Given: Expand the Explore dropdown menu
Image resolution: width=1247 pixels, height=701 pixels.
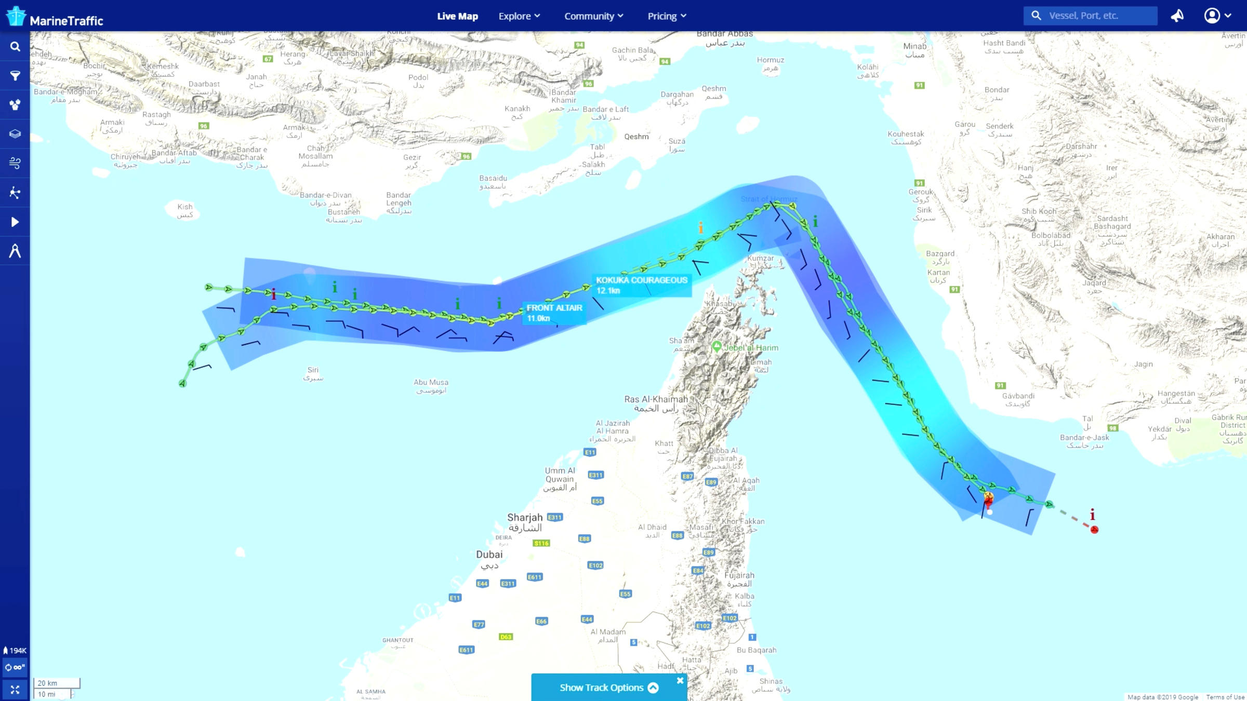Looking at the screenshot, I should coord(518,16).
